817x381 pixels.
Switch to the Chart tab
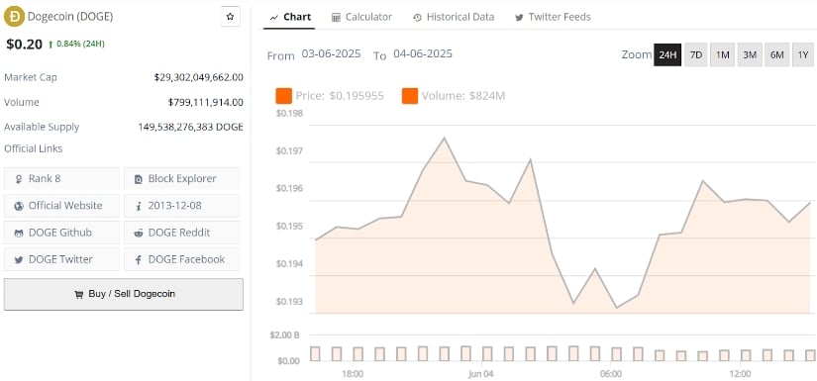pos(289,17)
